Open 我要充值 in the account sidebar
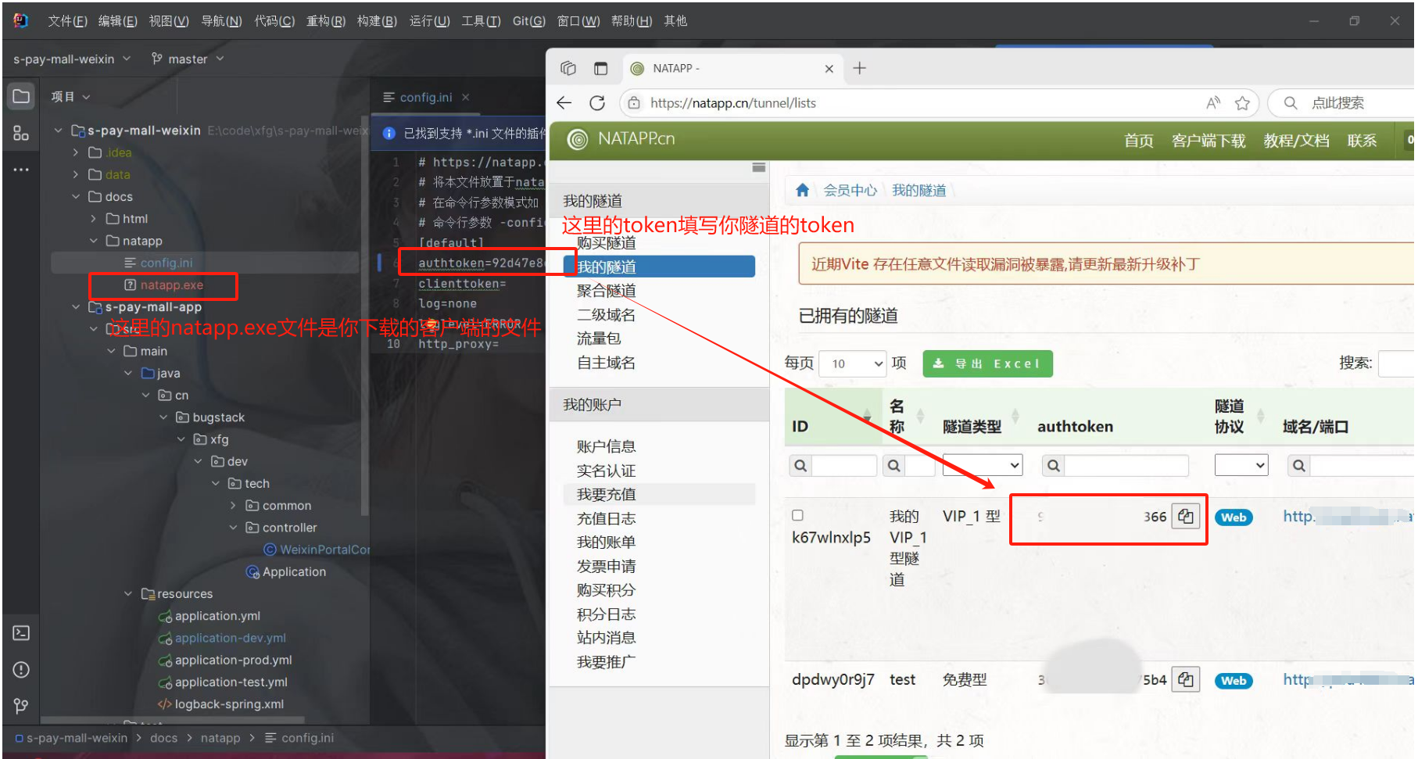 (606, 494)
